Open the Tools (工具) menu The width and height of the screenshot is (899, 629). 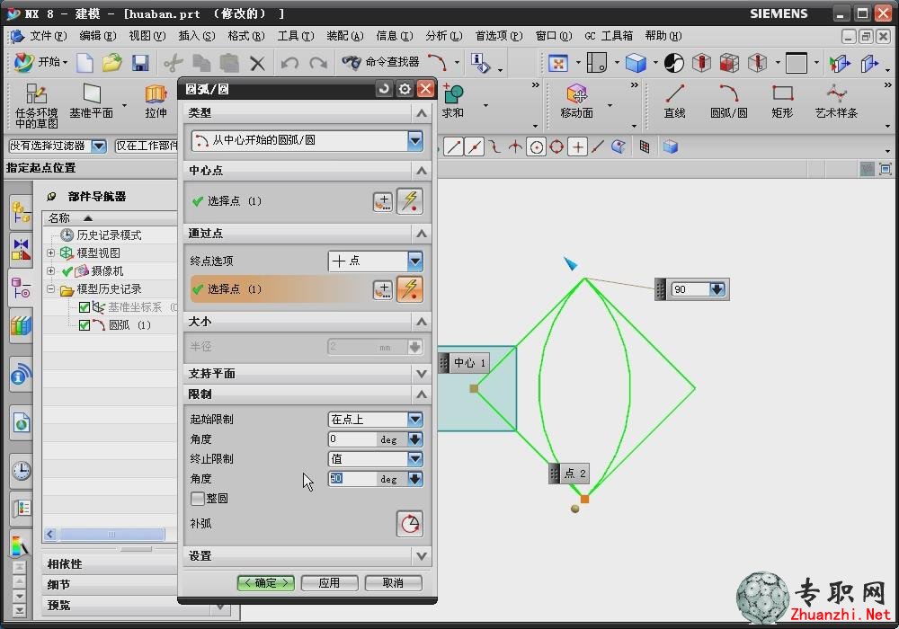pos(296,36)
